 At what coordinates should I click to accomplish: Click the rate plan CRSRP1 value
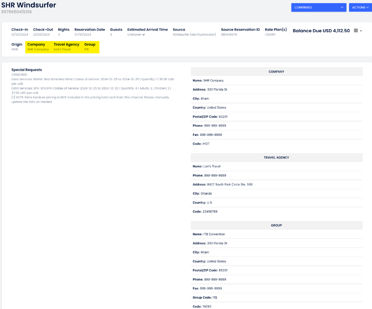pyautogui.click(x=270, y=35)
